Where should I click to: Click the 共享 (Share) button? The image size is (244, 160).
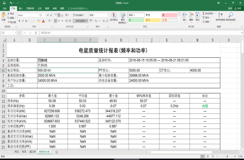[x=238, y=8]
